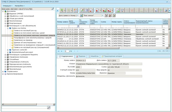This screenshot has height=112, width=172.
Task: Click the create new document icon
Action: point(76,10)
